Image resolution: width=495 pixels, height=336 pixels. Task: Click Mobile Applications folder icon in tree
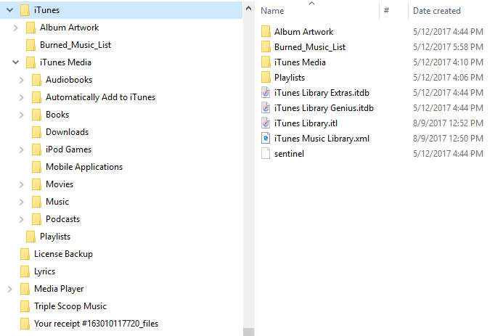36,167
